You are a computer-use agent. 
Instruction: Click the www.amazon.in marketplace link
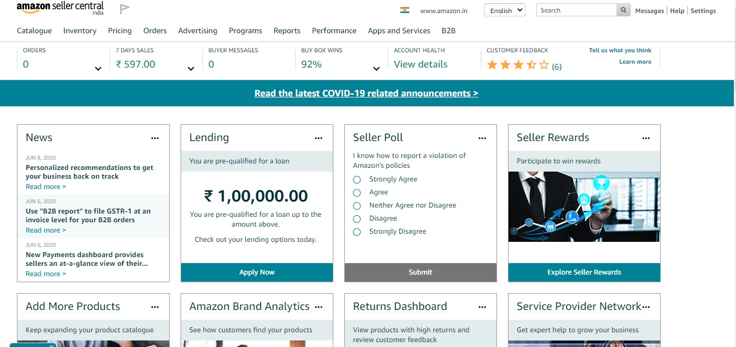tap(442, 11)
